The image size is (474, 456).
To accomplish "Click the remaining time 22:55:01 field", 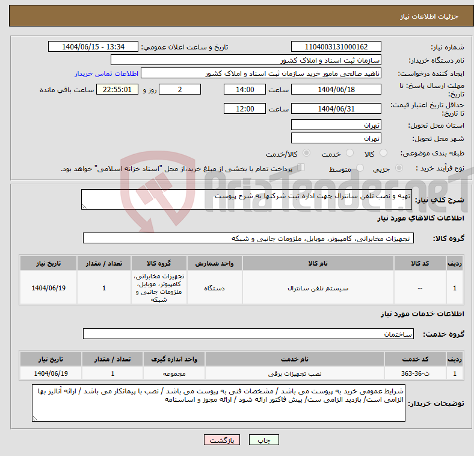I will point(117,89).
